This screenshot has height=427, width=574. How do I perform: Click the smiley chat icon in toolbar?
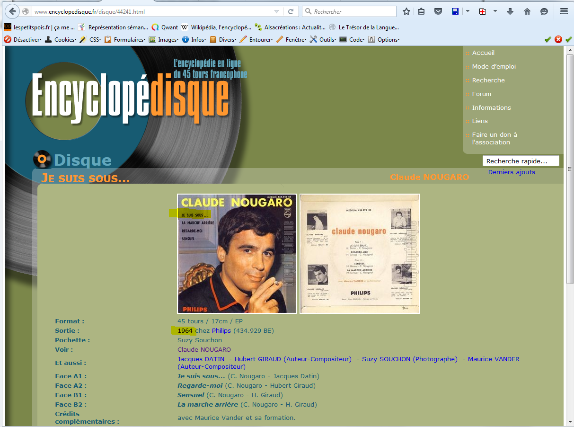click(x=544, y=11)
